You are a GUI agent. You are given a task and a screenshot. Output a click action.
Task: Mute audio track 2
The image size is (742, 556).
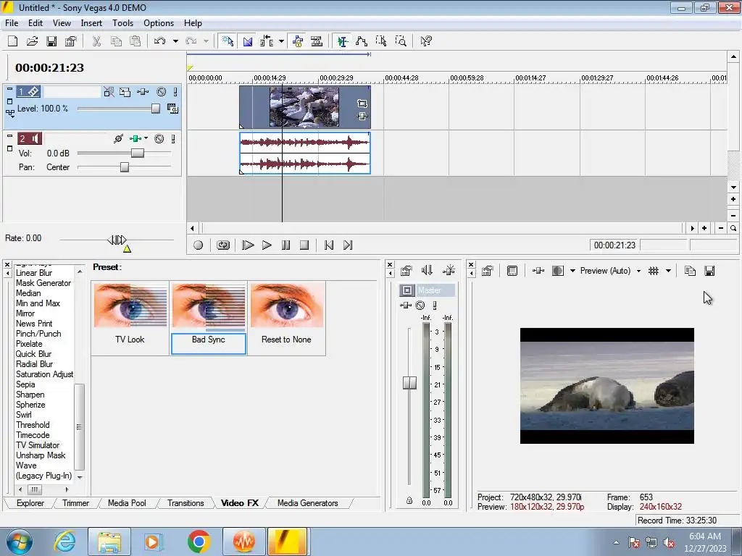159,138
